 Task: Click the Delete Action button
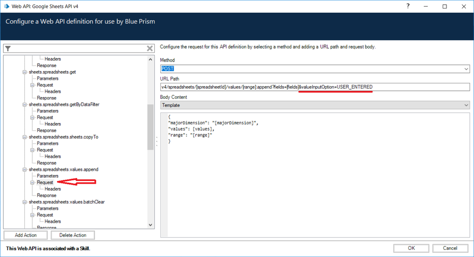(x=73, y=235)
